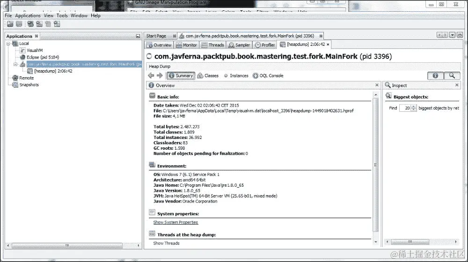The width and height of the screenshot is (468, 262).
Task: Click Inspect panel horizontal scrollbar thumb
Action: coord(410,242)
